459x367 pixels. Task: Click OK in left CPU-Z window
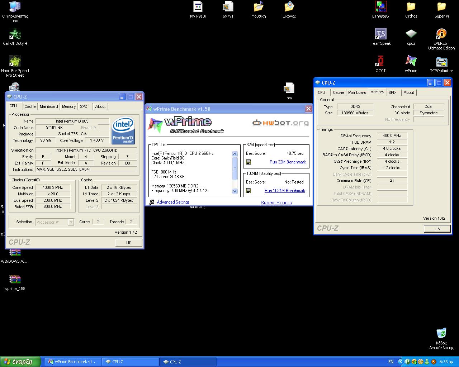click(x=129, y=243)
